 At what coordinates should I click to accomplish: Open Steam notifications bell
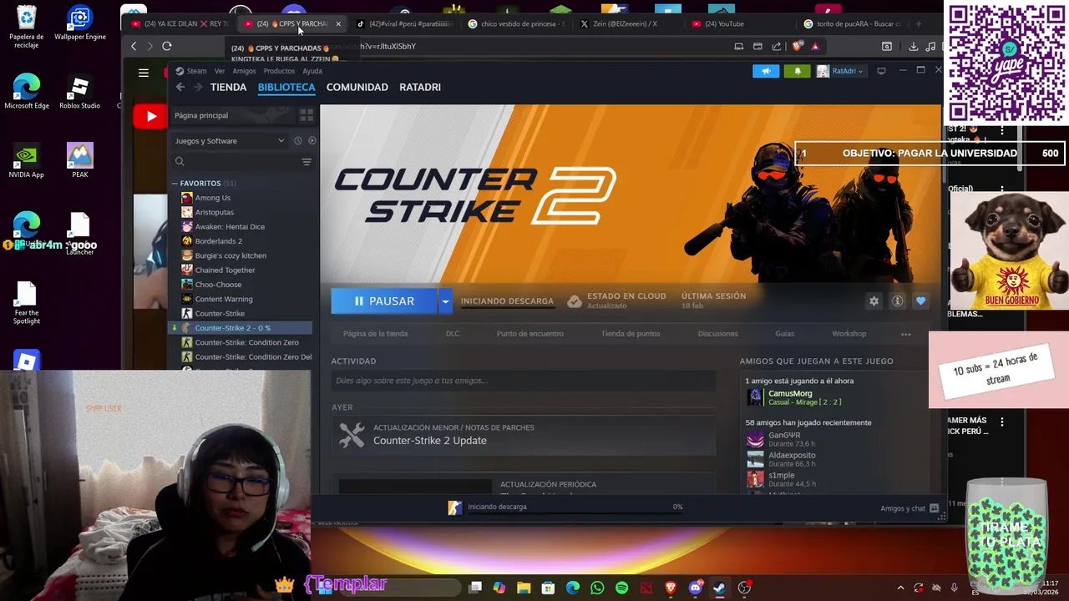pyautogui.click(x=797, y=71)
